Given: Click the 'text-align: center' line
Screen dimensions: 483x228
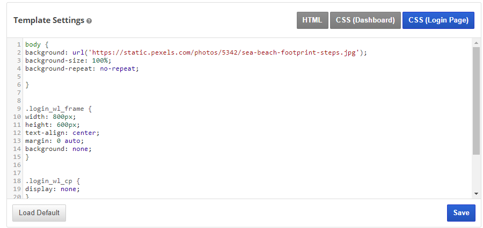Looking at the screenshot, I should pyautogui.click(x=62, y=133).
